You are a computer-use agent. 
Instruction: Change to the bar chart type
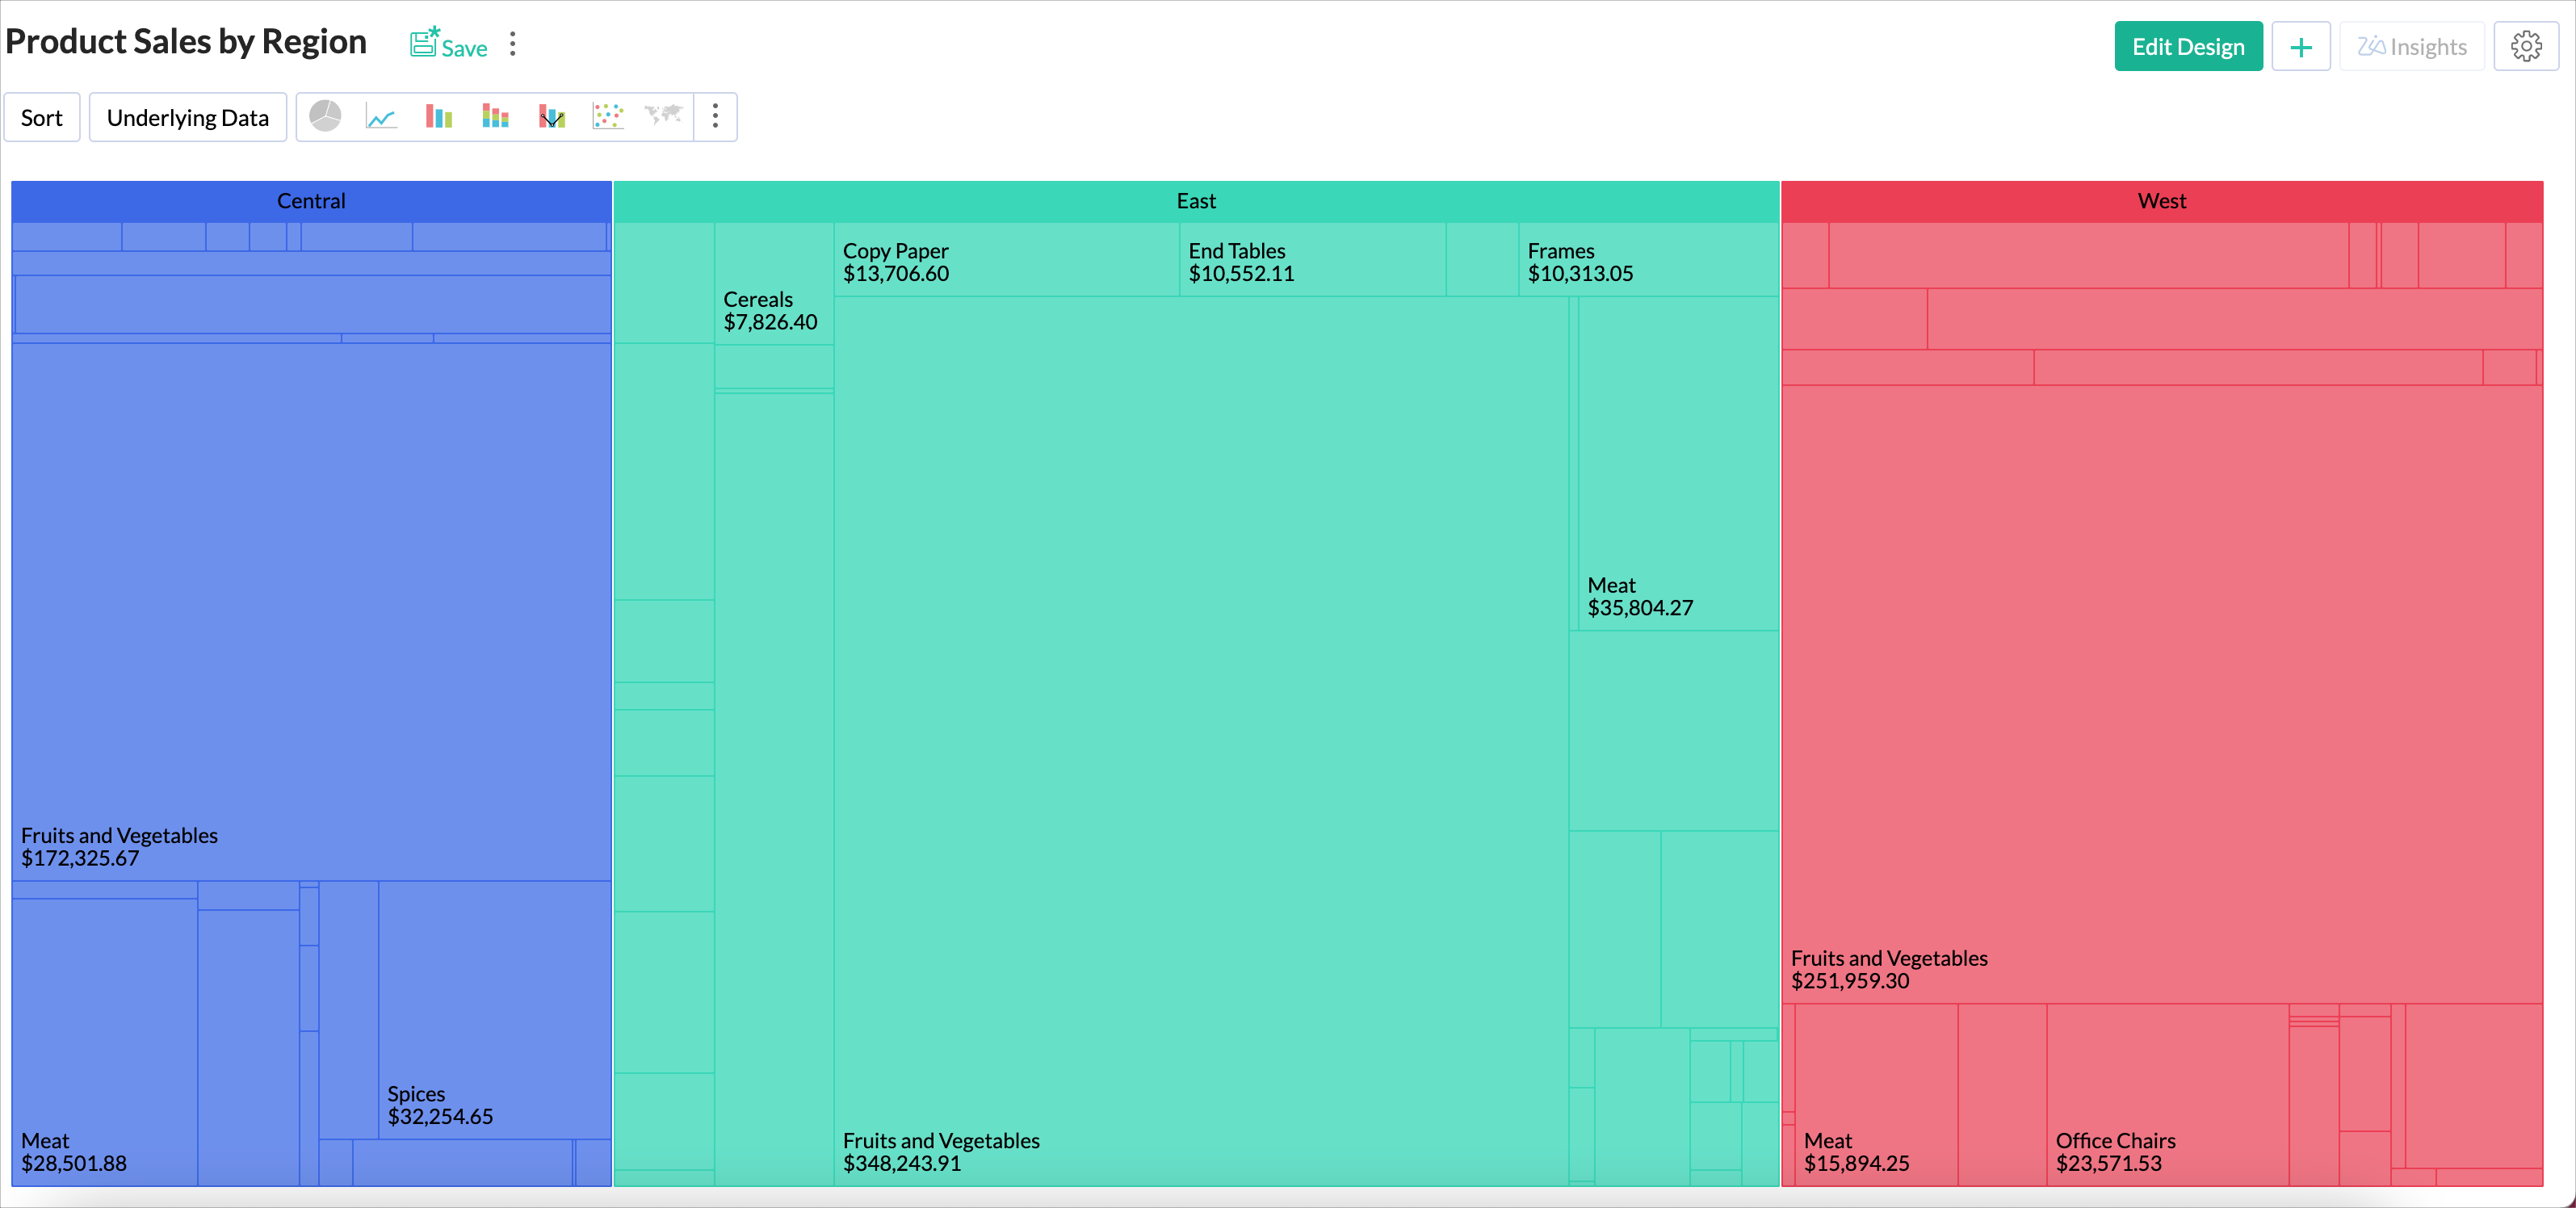438,117
